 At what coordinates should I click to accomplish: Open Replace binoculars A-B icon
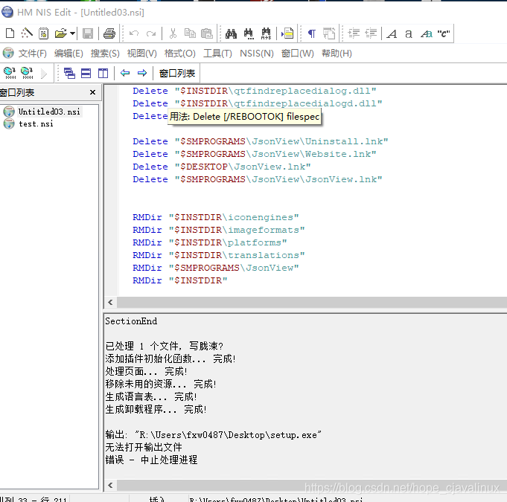click(266, 33)
